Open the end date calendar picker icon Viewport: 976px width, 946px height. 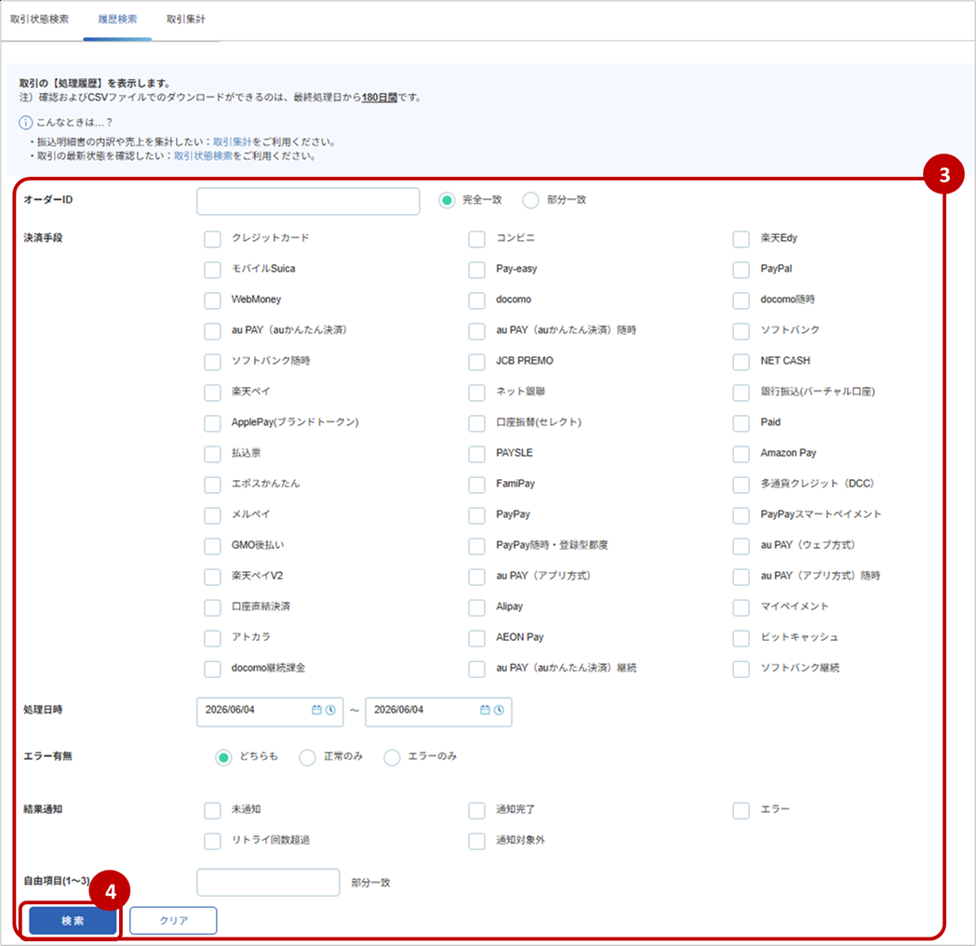click(x=485, y=710)
